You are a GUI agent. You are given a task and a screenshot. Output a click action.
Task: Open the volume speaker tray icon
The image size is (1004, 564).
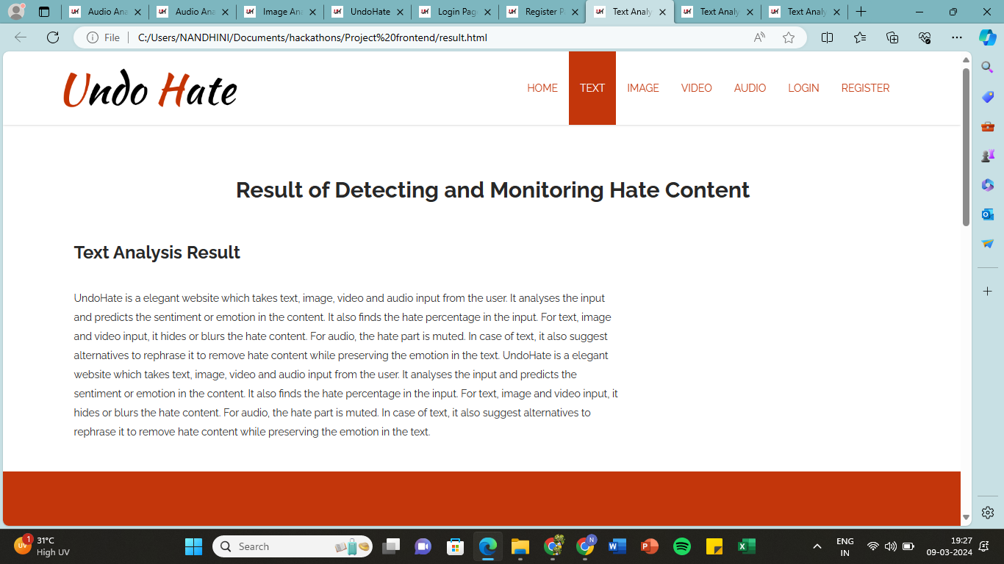coord(891,546)
